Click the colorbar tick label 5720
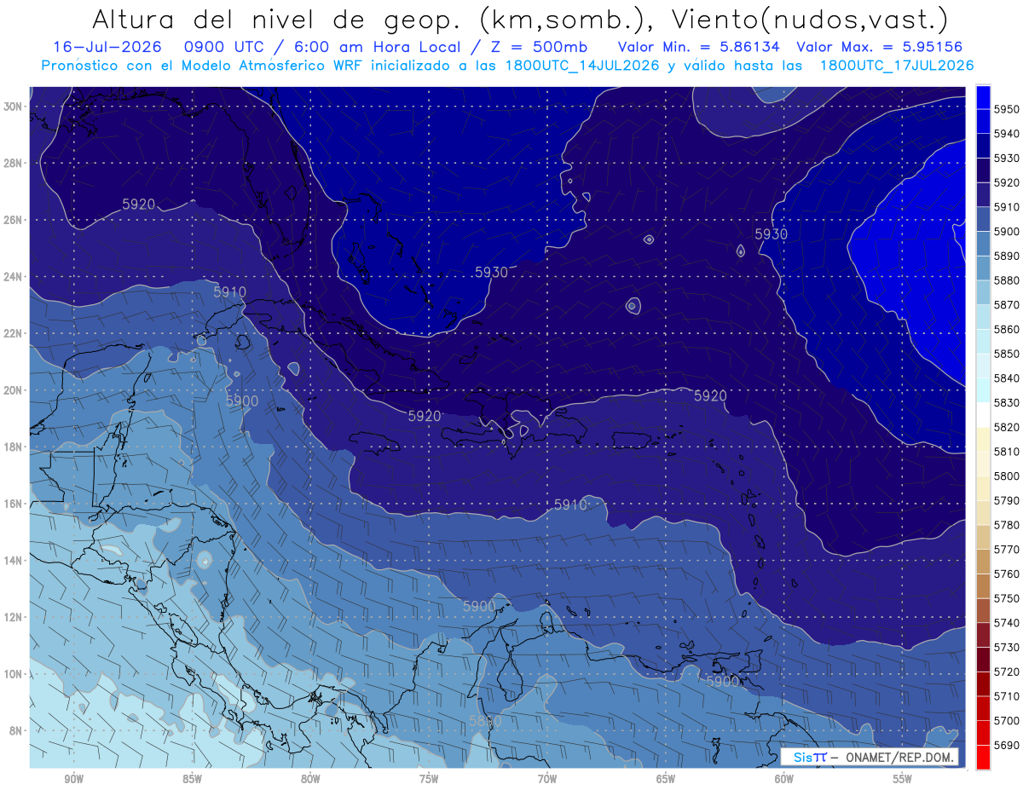 coord(1006,672)
